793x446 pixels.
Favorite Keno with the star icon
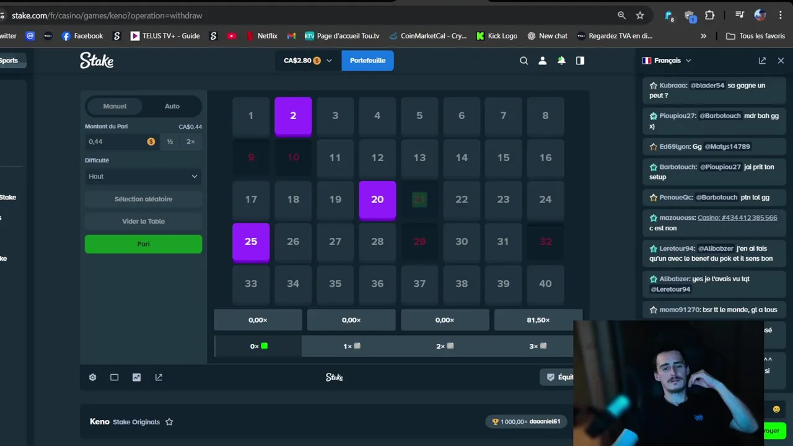pyautogui.click(x=169, y=422)
